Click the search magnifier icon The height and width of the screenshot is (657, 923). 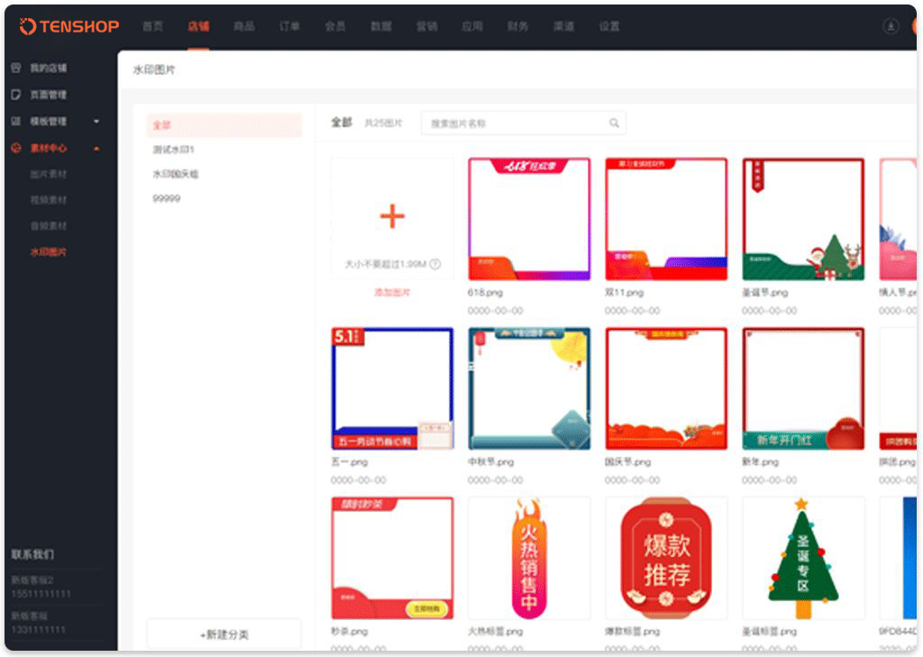[x=614, y=123]
